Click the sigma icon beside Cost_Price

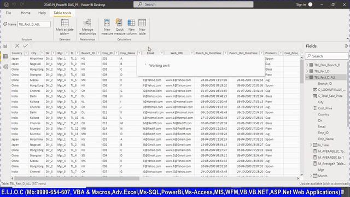(315, 108)
